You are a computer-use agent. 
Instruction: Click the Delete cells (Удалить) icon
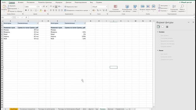click(x=148, y=6)
